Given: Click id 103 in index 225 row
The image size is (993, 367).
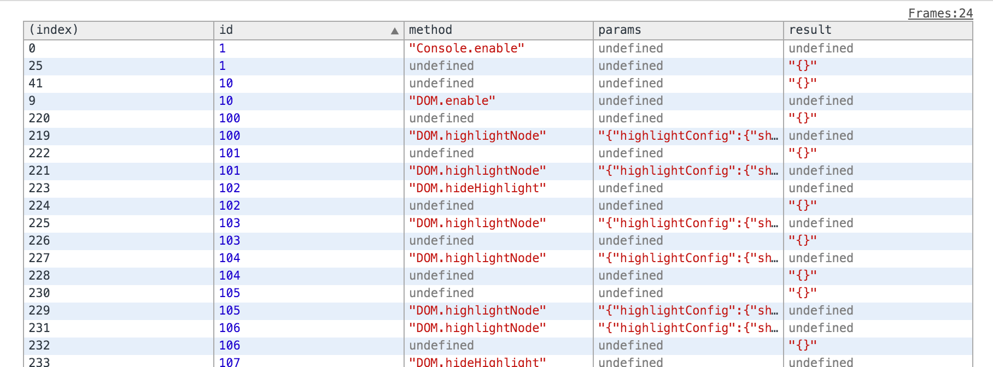Looking at the screenshot, I should pyautogui.click(x=230, y=223).
